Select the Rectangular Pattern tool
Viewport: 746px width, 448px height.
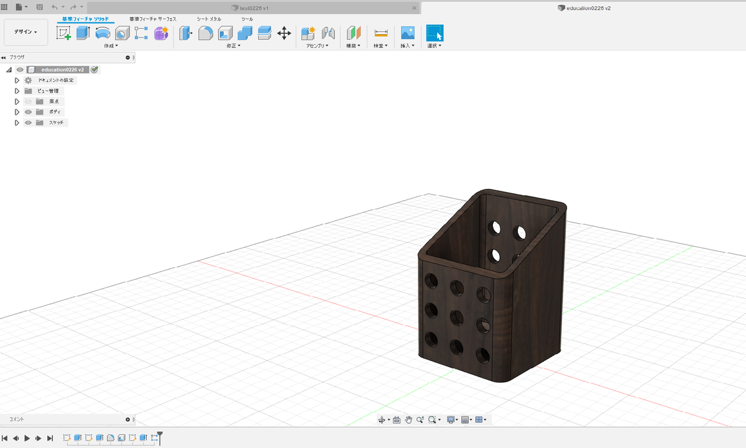(x=142, y=33)
